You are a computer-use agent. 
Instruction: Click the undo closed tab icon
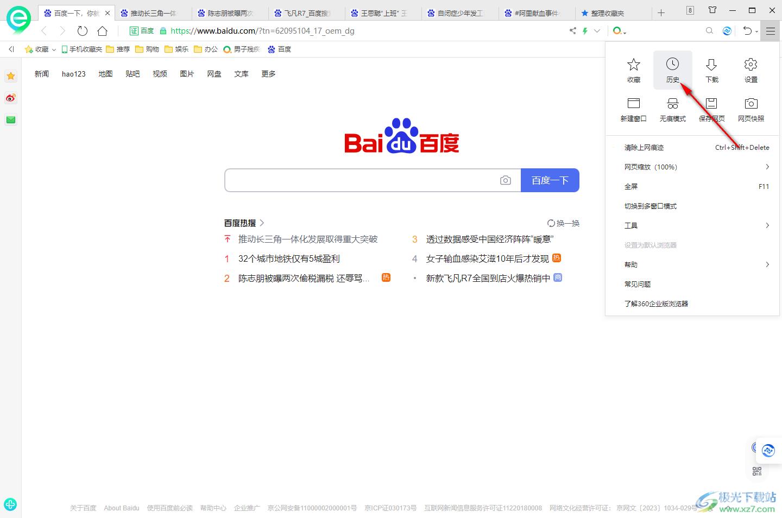[747, 31]
